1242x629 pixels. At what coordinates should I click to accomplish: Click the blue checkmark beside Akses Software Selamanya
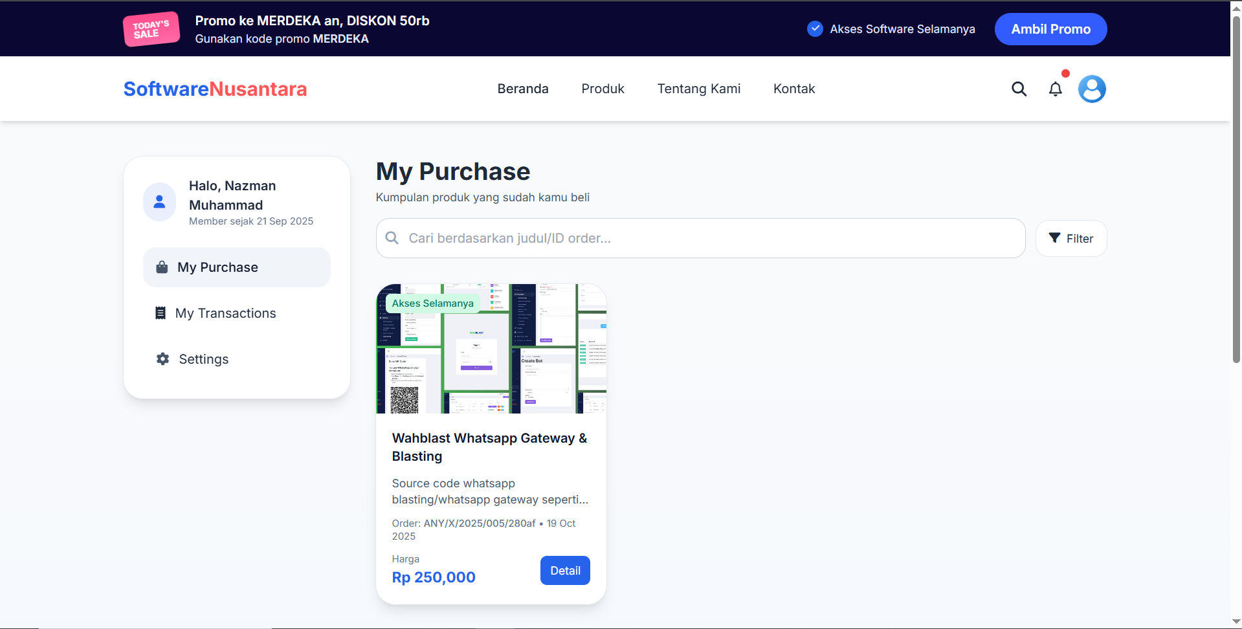coord(815,29)
